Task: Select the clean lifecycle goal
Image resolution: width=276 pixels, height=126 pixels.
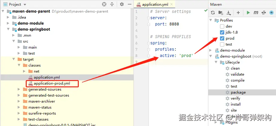Action: 235,68
